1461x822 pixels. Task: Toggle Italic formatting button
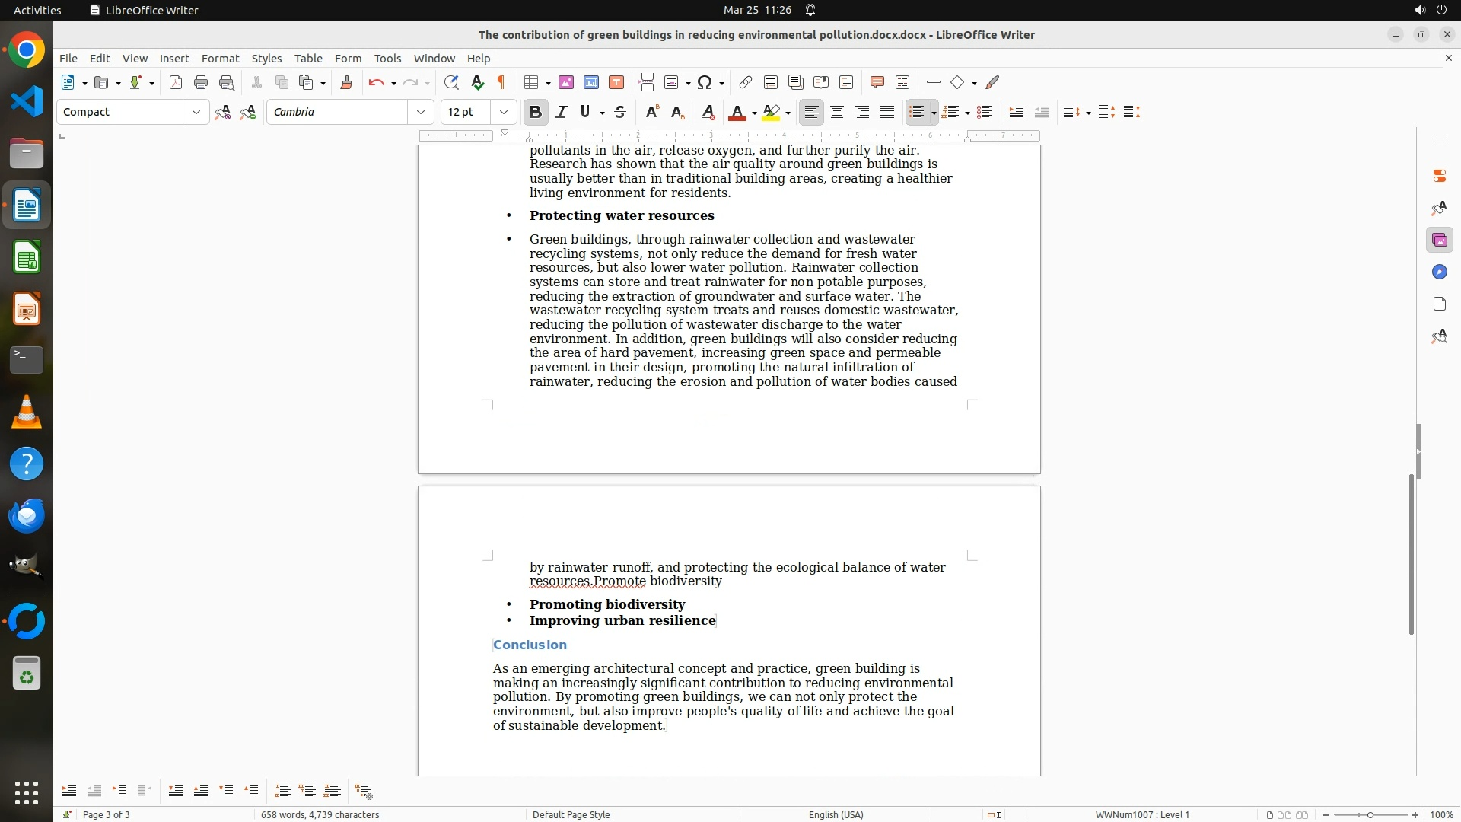point(562,113)
